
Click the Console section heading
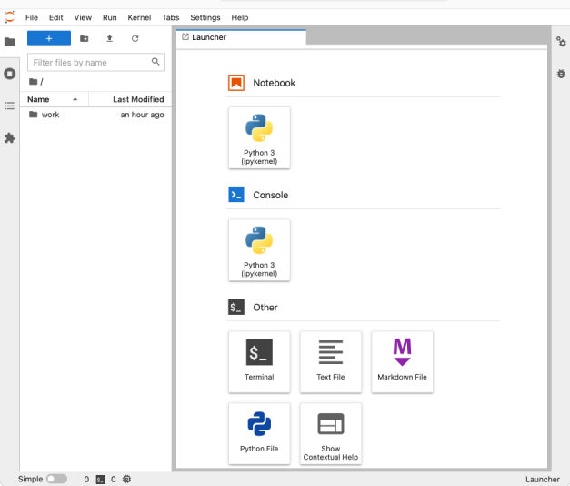[x=271, y=195]
